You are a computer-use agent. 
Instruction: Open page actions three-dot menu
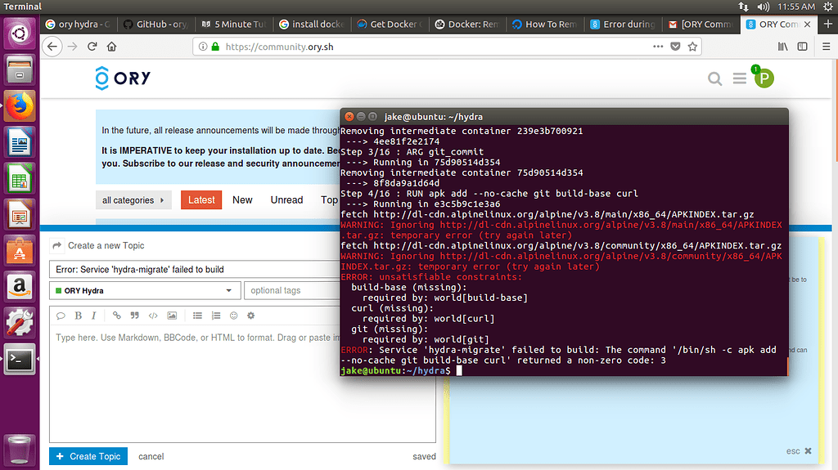click(658, 47)
